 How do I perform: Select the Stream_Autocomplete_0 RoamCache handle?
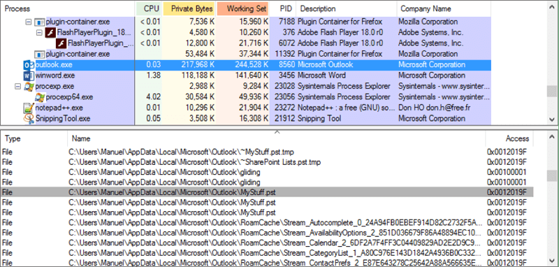[x=267, y=223]
